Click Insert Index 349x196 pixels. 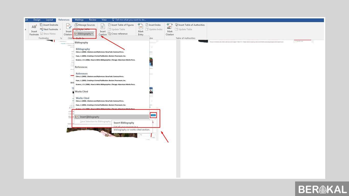153,25
